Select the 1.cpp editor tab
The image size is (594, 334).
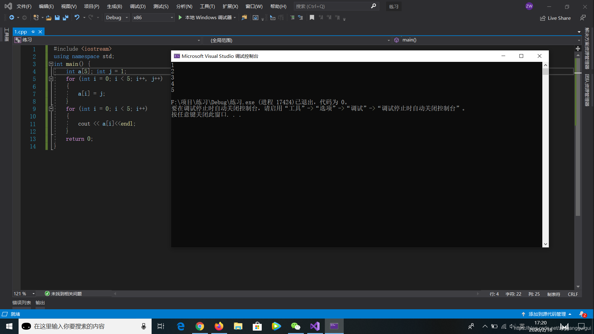click(21, 32)
